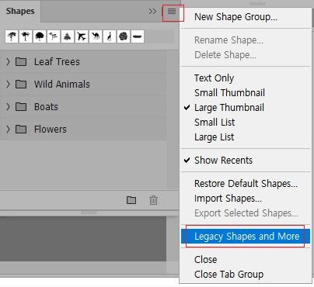This screenshot has height=287, width=314.
Task: Select the giraffe recent shape
Action: [110, 36]
